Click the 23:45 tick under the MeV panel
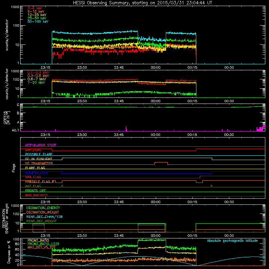269x269 pixels. [x=119, y=101]
